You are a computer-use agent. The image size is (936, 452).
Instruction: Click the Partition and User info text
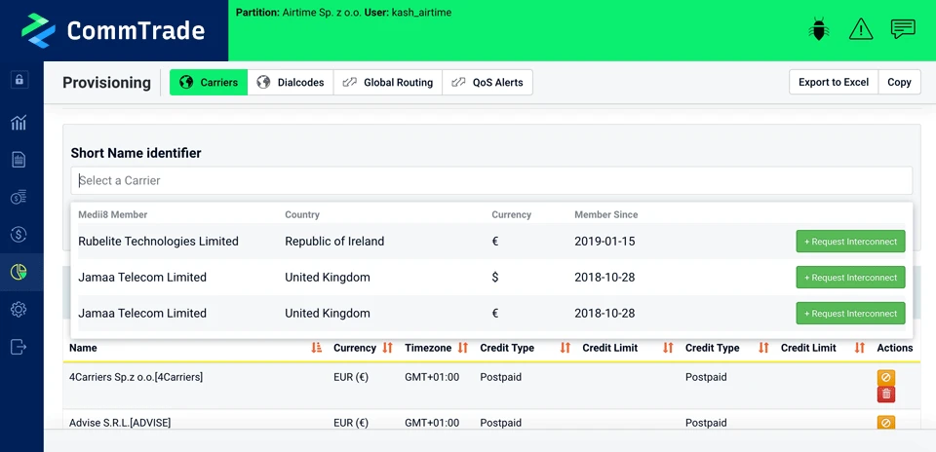[343, 12]
